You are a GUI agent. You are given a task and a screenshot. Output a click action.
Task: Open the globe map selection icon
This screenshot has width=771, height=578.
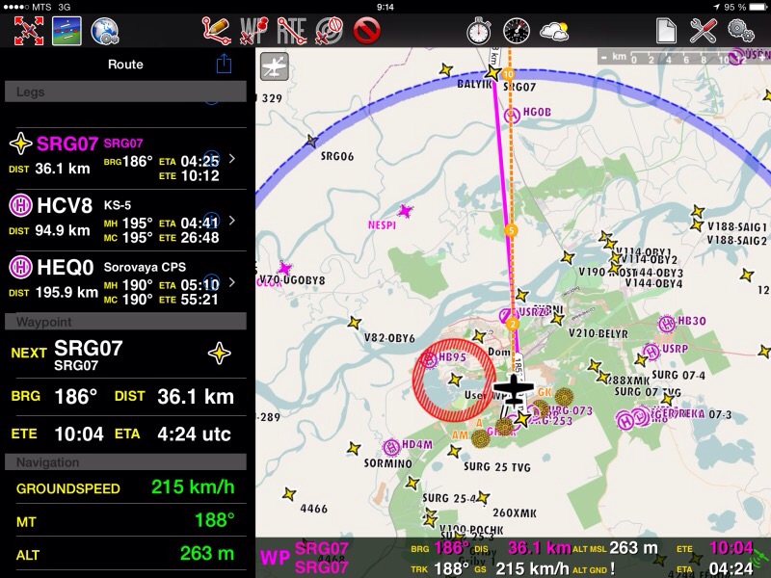105,31
